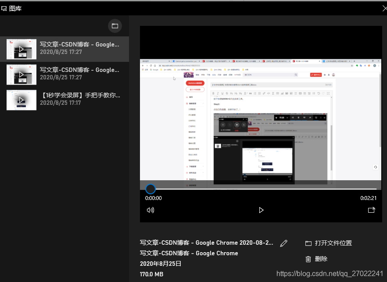Click the 打开文件位置 label
The height and width of the screenshot is (282, 387).
[333, 243]
